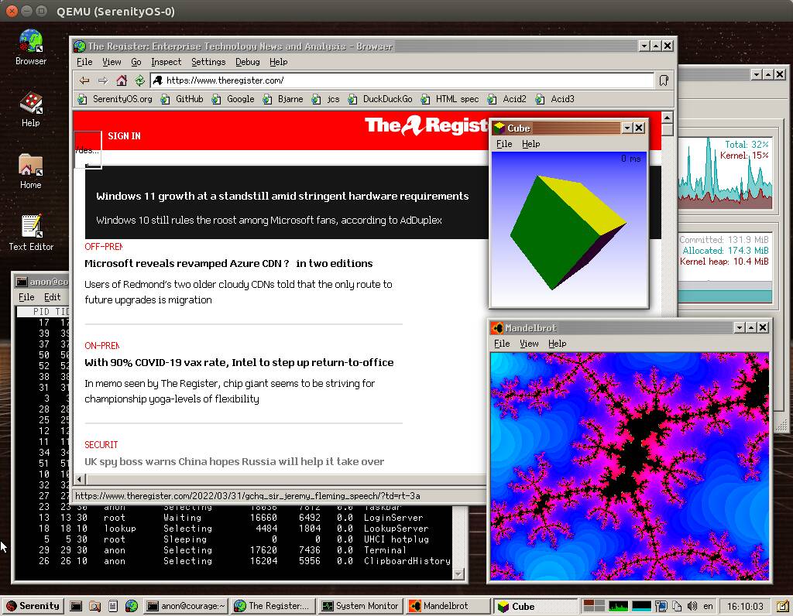Open the Microsoft Azure CDN article headline
793x616 pixels.
[228, 263]
